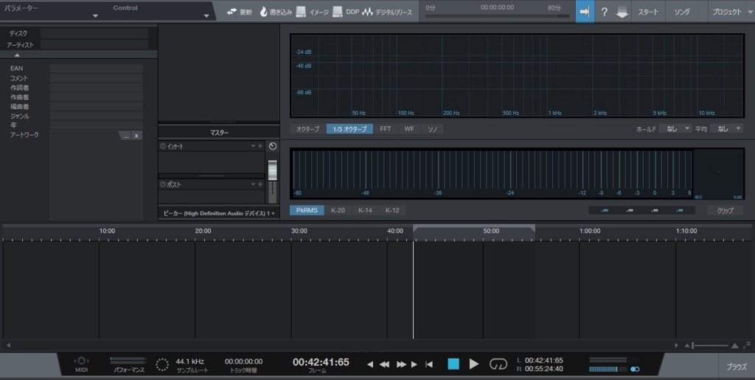
Task: Click the マスター master channel header
Action: (x=219, y=133)
